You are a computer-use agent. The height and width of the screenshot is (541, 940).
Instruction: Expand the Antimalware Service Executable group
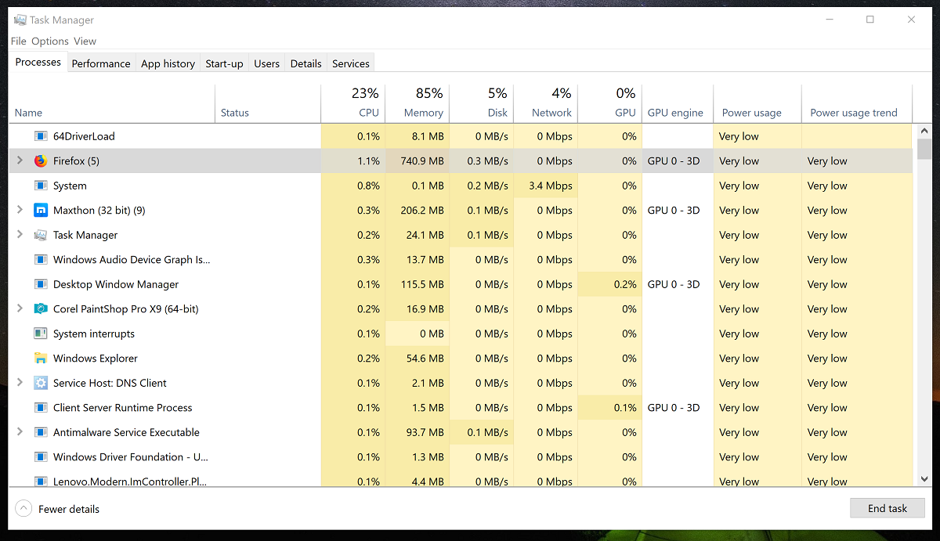click(x=20, y=433)
